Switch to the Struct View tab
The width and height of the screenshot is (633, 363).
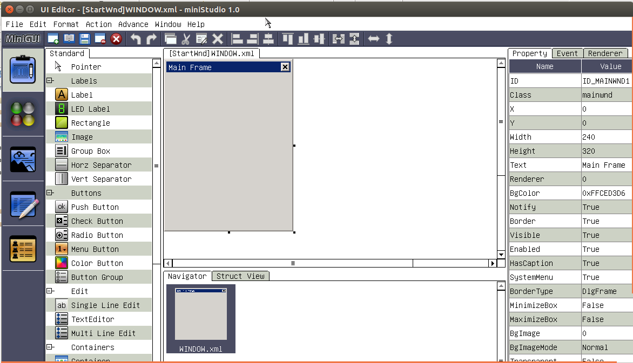coord(240,276)
